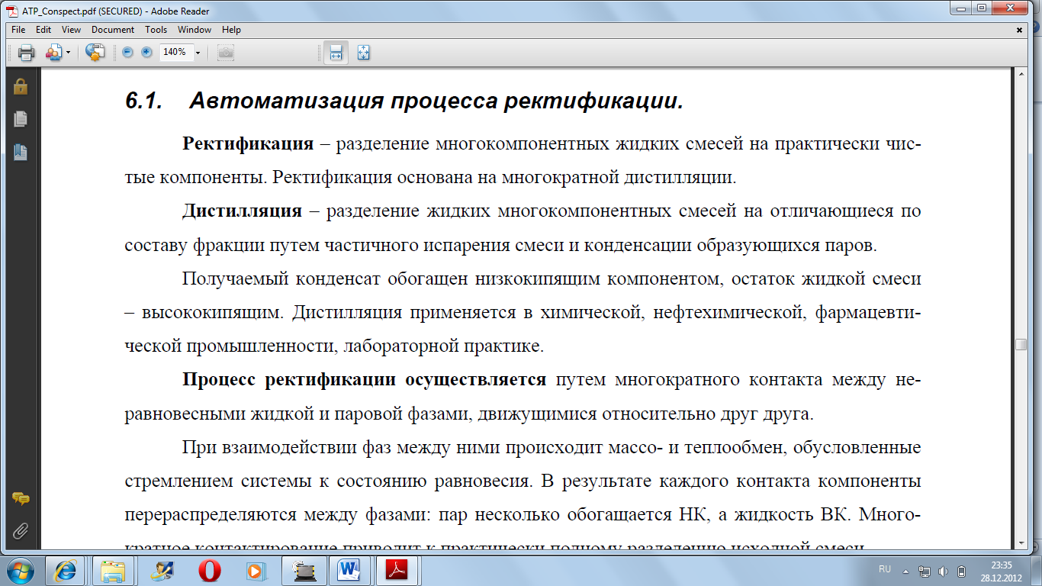Toggle fit one full page mode

364,53
